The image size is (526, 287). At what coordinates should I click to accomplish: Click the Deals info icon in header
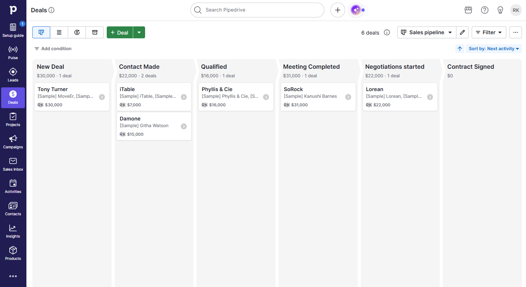tap(52, 10)
